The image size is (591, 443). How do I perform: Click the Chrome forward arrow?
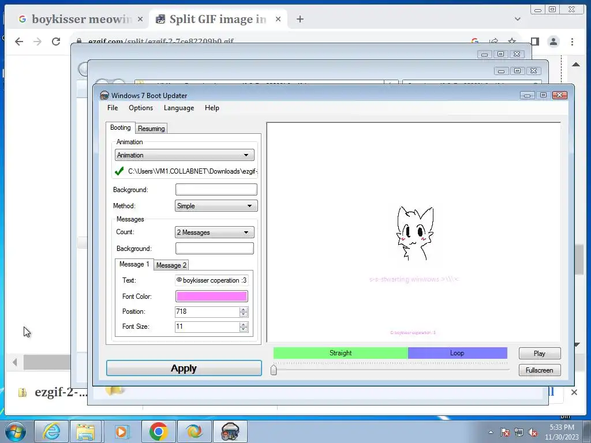pyautogui.click(x=38, y=42)
